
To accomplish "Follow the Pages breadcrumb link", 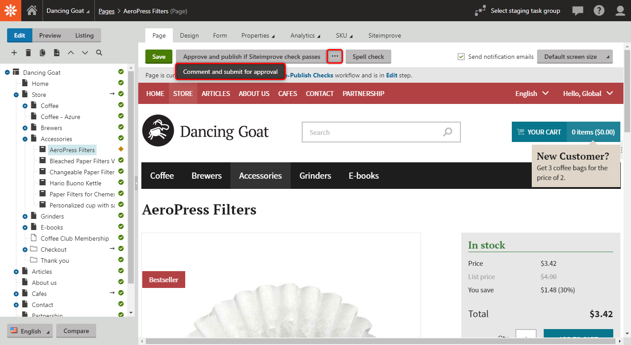I will coord(106,11).
